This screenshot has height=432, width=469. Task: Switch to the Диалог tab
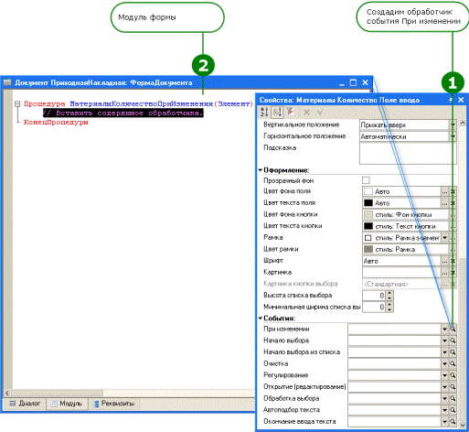tap(25, 404)
